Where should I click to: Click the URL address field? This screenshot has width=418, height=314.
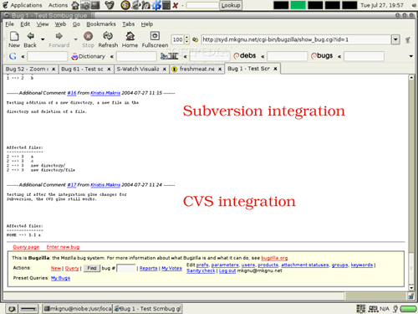pos(296,39)
